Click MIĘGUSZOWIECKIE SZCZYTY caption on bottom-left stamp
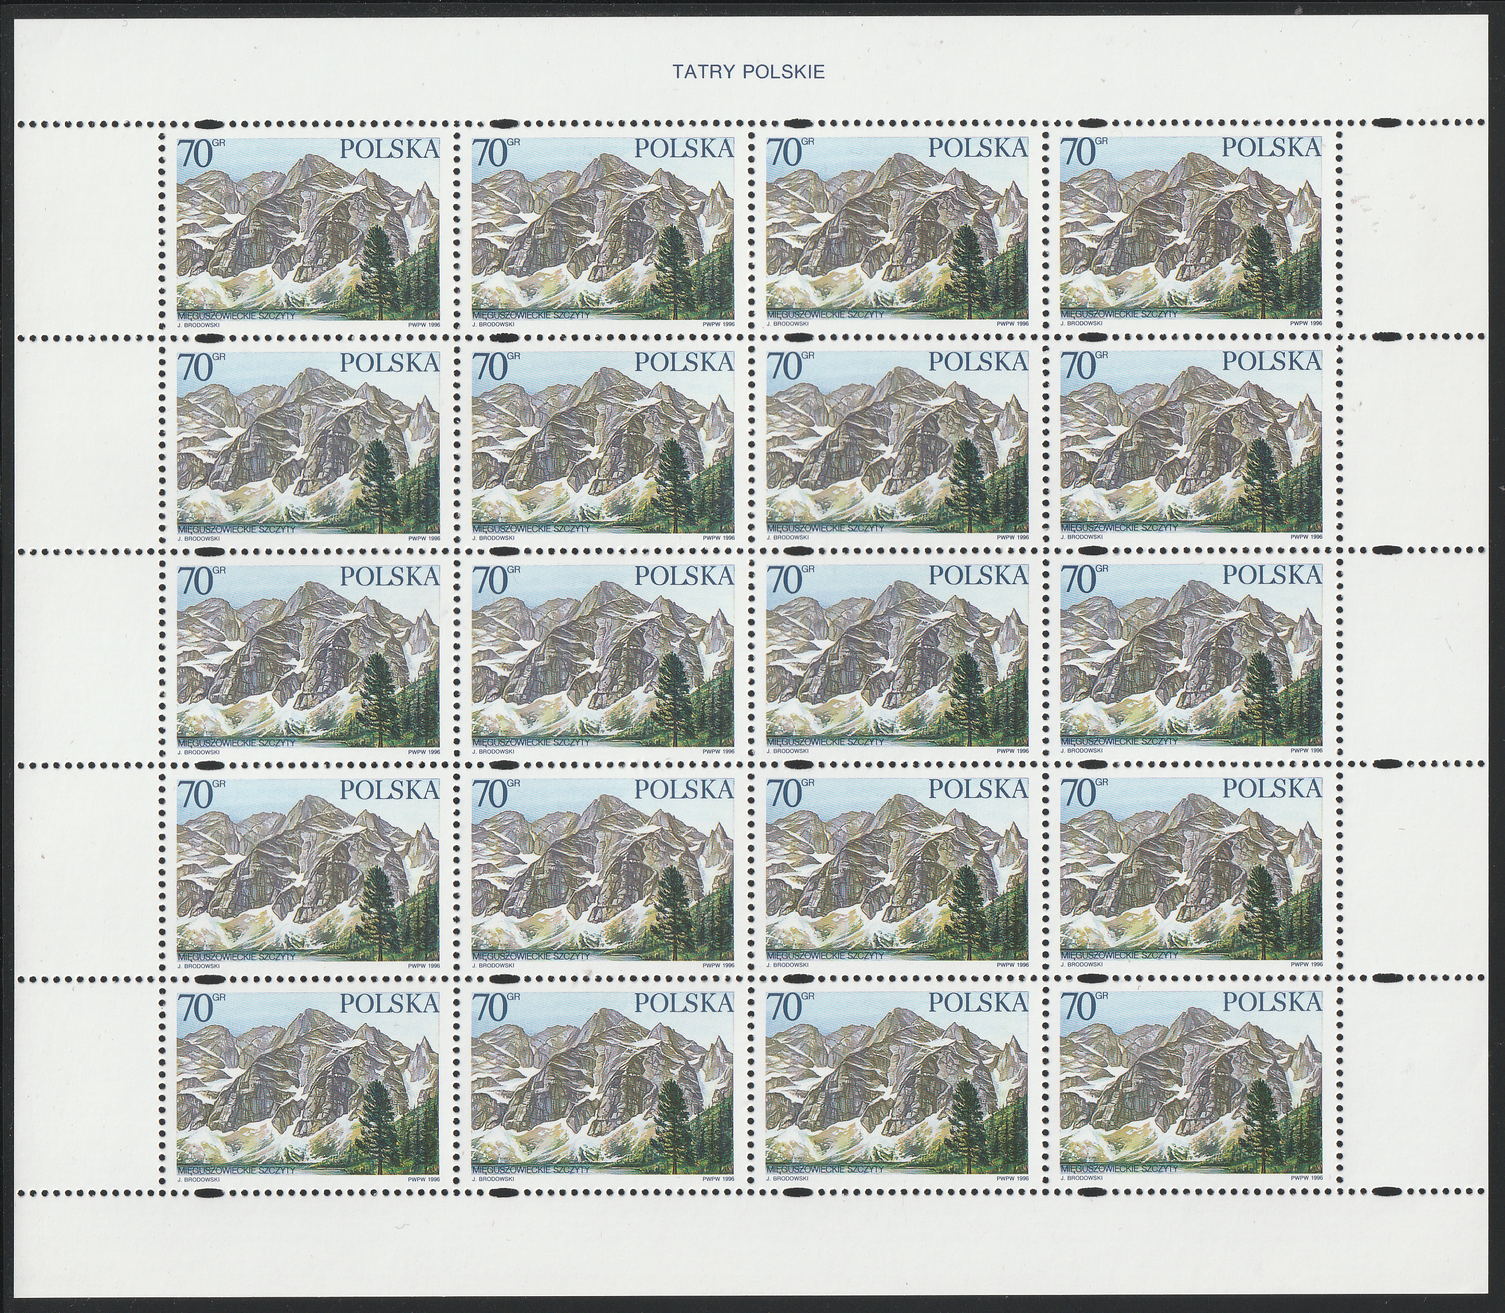1505x1313 pixels. coord(236,1169)
